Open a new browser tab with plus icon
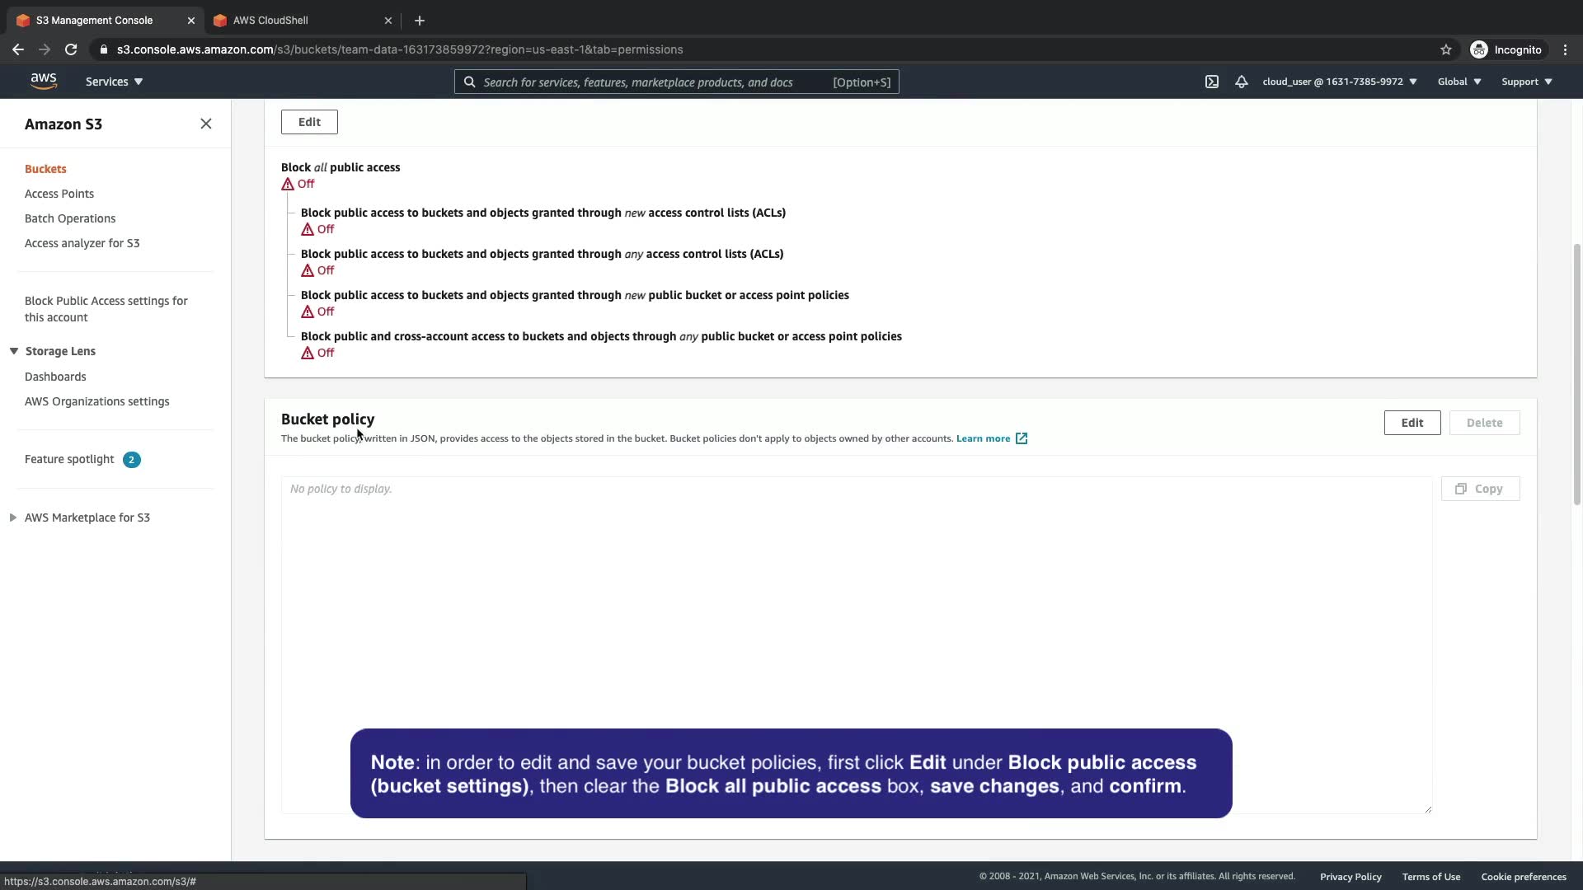Viewport: 1583px width, 890px height. pos(419,21)
